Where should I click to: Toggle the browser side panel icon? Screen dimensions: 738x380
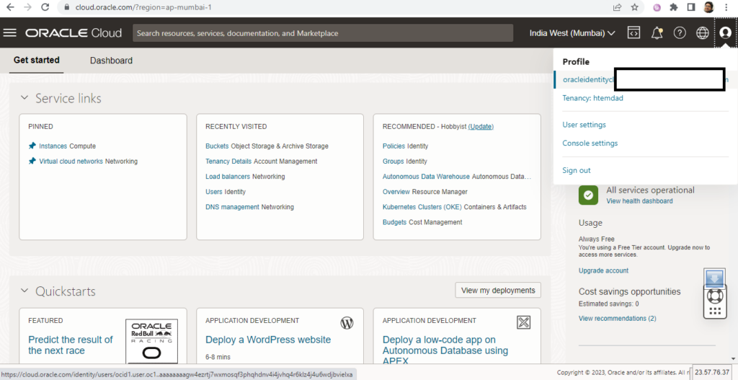click(x=691, y=7)
